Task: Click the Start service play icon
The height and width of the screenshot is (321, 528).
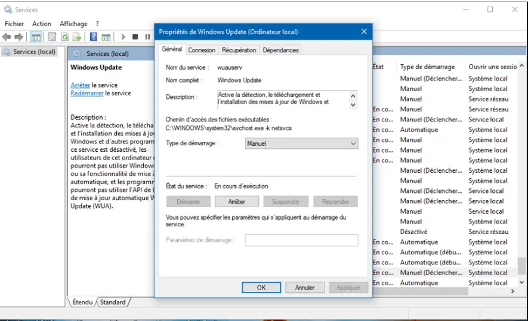Action: 123,37
